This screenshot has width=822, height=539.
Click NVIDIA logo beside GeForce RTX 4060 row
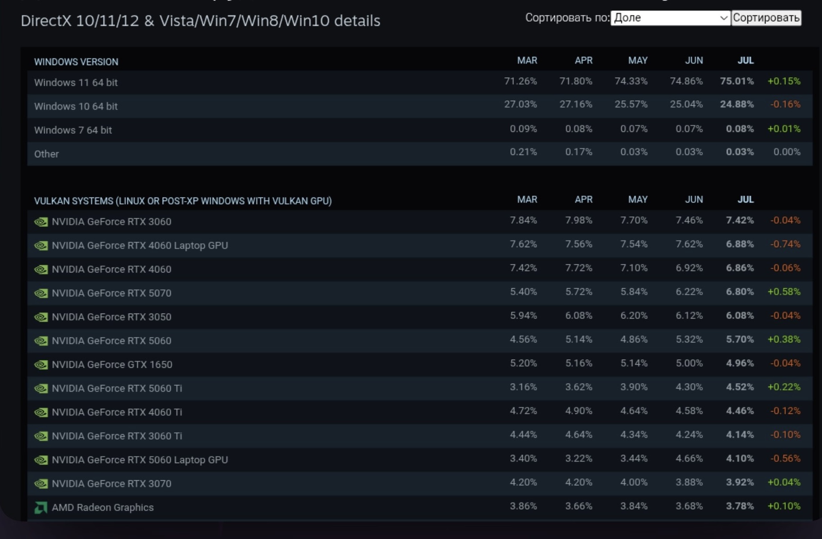41,270
